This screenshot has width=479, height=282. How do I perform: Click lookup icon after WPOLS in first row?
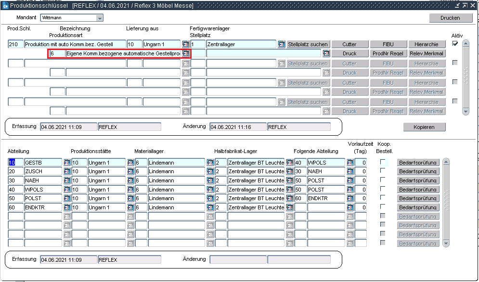pyautogui.click(x=350, y=163)
